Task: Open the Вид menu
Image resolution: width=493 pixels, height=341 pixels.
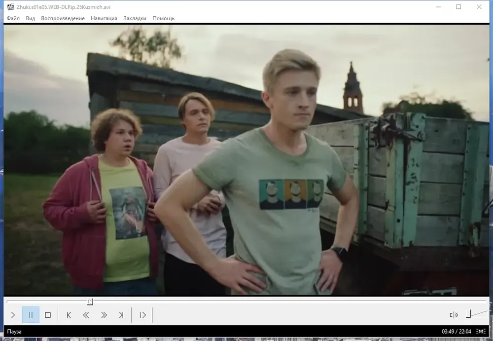Action: point(30,18)
